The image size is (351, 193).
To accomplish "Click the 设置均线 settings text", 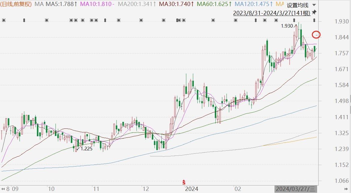I will (x=297, y=5).
